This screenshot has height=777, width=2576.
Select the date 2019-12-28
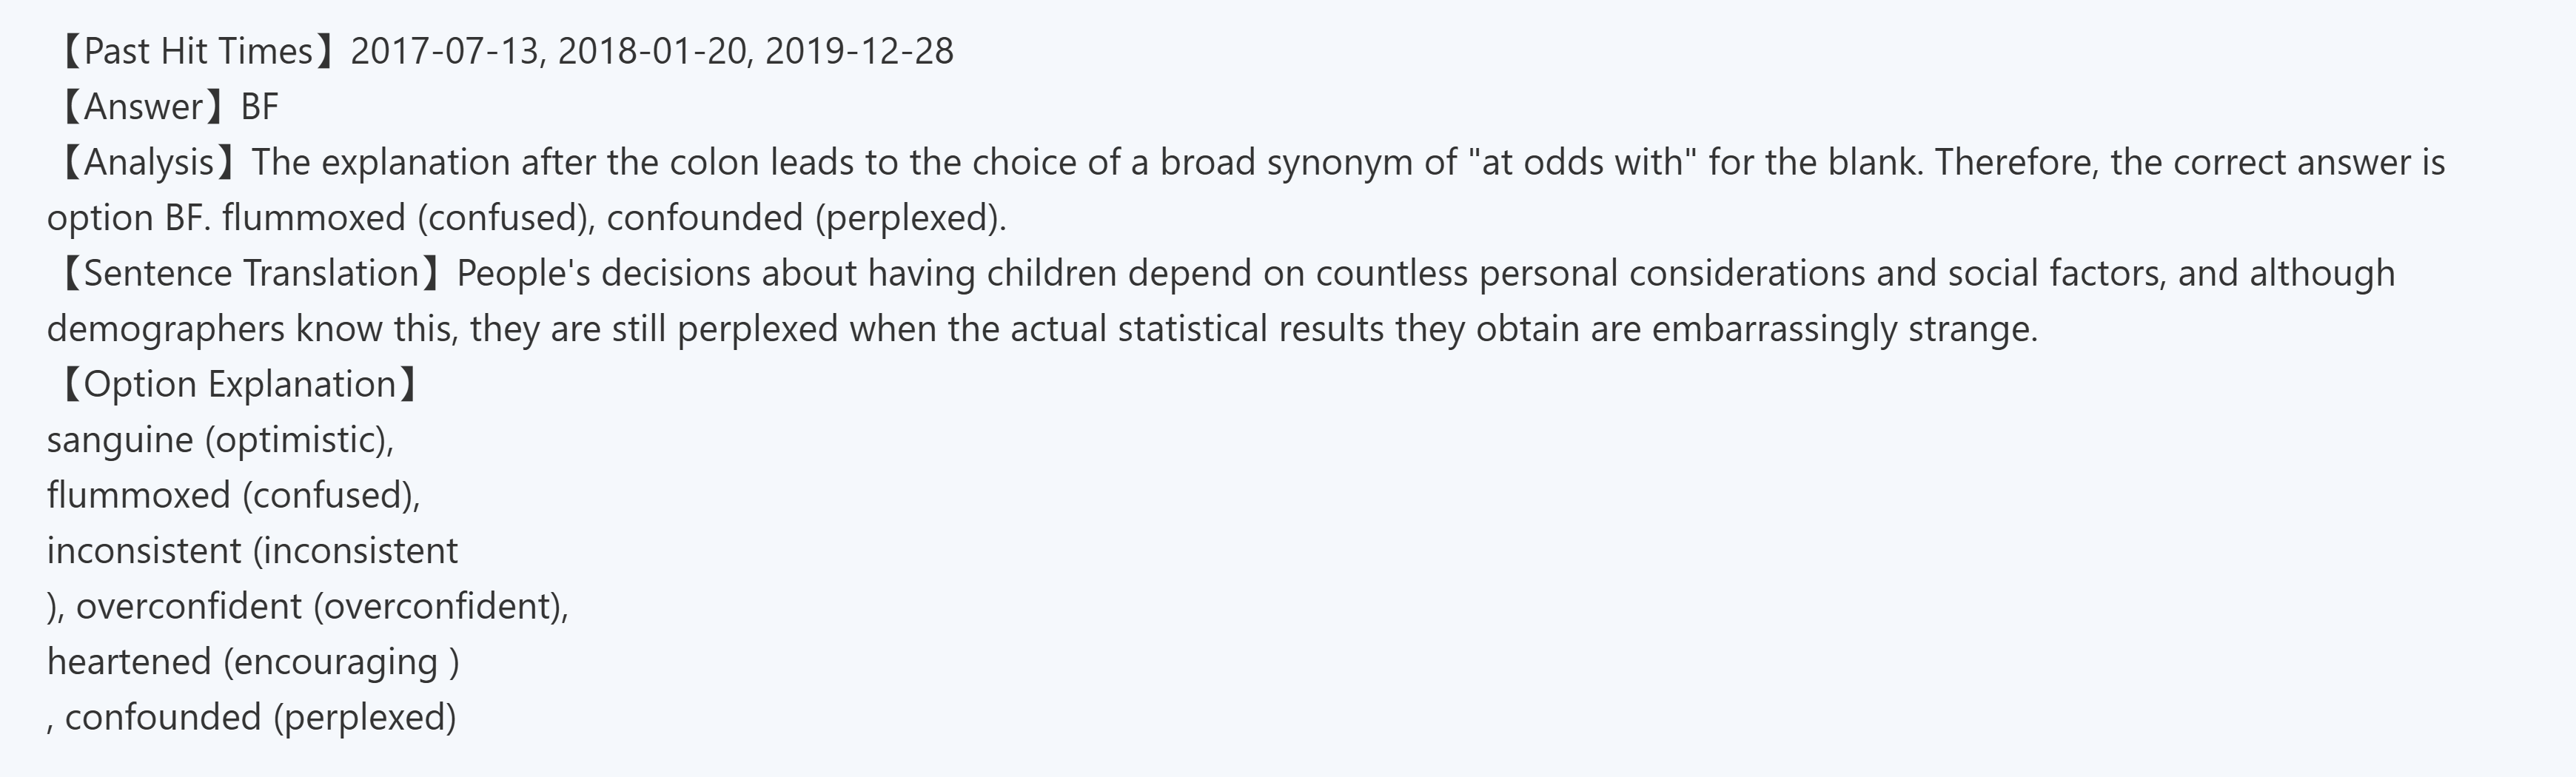point(859,51)
